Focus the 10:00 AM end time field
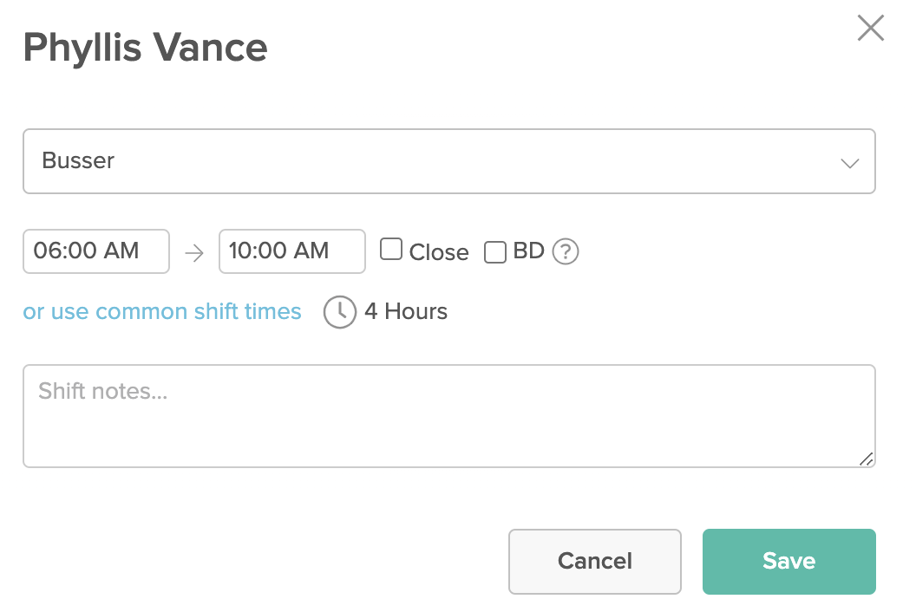Screen dimensions: 916x612 292,251
